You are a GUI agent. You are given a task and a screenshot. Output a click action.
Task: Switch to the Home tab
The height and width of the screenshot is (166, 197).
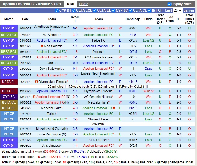84,4
